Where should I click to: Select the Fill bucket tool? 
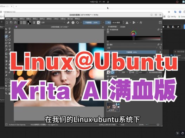[6, 68]
